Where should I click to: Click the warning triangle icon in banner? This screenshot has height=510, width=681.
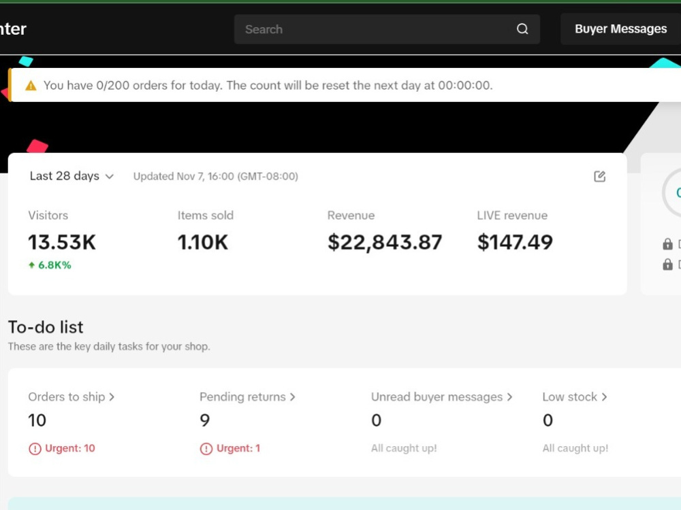click(x=31, y=86)
